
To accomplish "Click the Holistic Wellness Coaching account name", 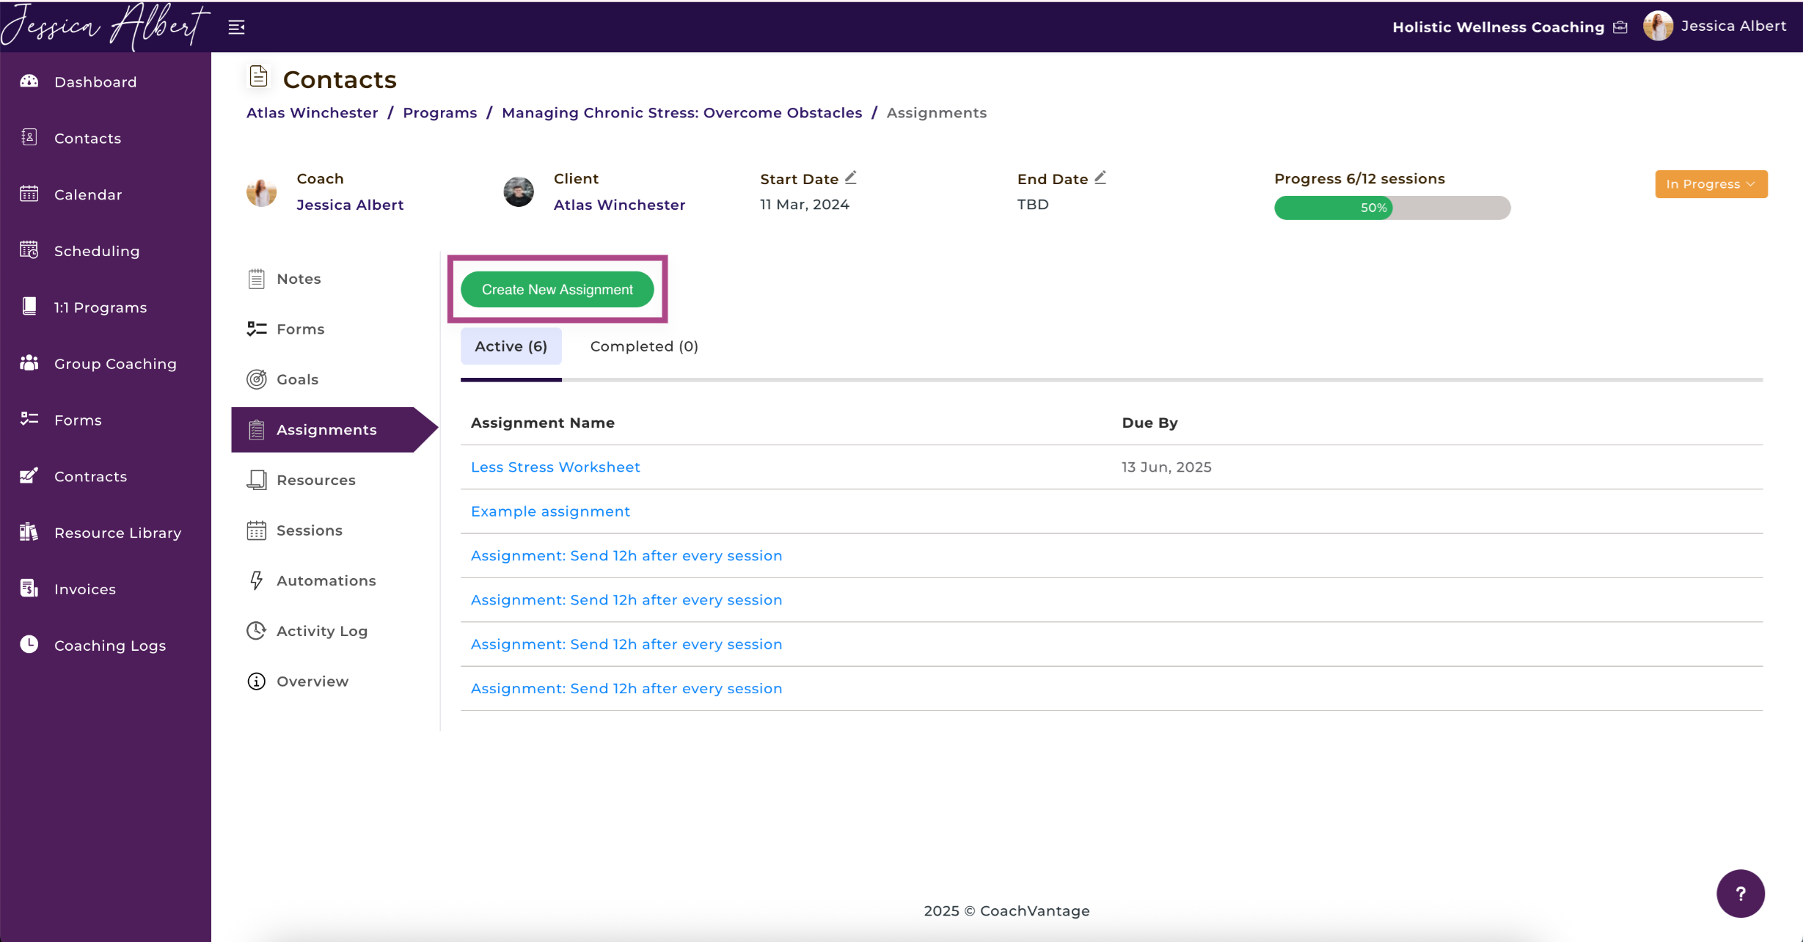I will [1498, 27].
